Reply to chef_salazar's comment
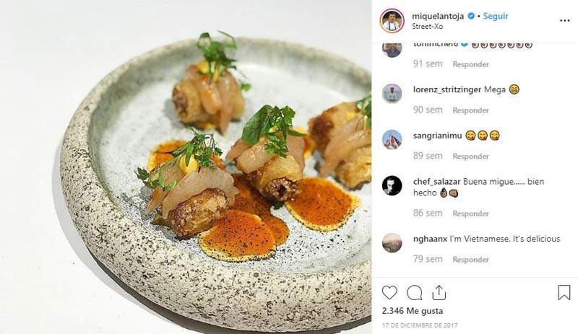 click(x=470, y=214)
